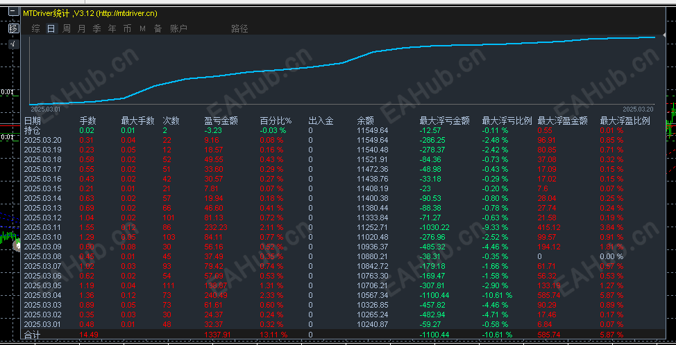Click total lots value 14.49
The width and height of the screenshot is (676, 345).
pyautogui.click(x=89, y=335)
